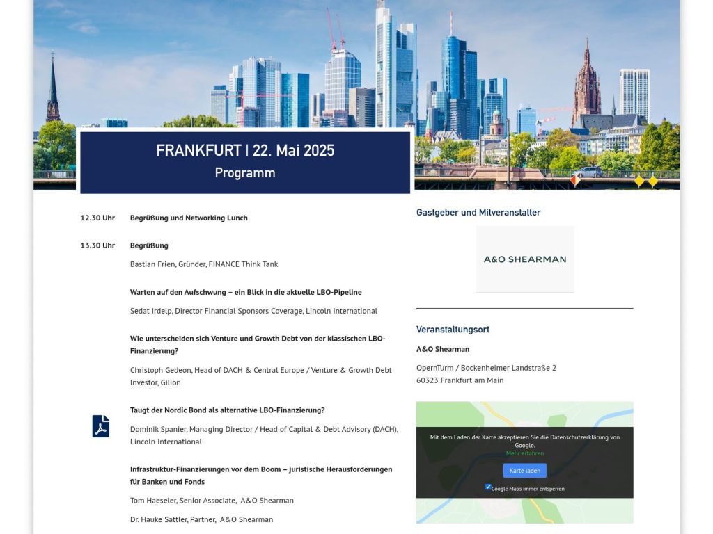Click the venue name "A&O Shearman"

click(x=442, y=348)
